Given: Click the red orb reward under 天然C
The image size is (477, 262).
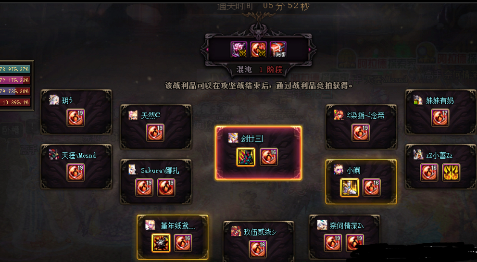Looking at the screenshot, I should pos(155,133).
